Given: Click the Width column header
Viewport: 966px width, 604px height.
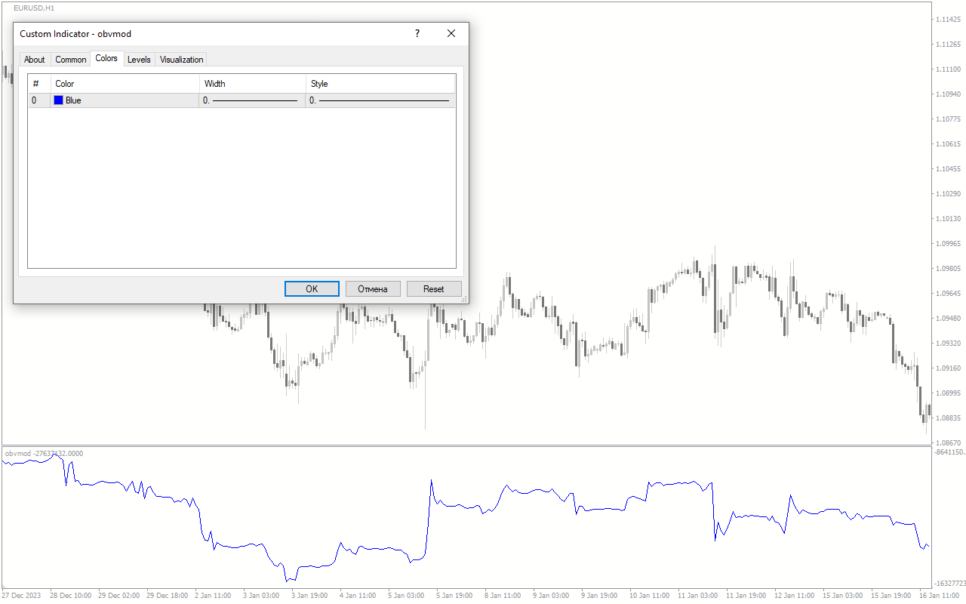Looking at the screenshot, I should tap(253, 84).
